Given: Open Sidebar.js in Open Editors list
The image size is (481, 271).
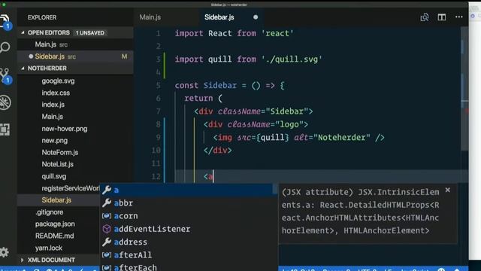Looking at the screenshot, I should coord(75,56).
